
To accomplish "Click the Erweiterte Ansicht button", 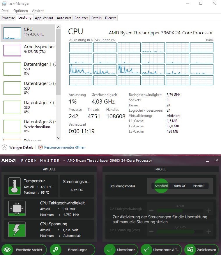I will [24, 250].
